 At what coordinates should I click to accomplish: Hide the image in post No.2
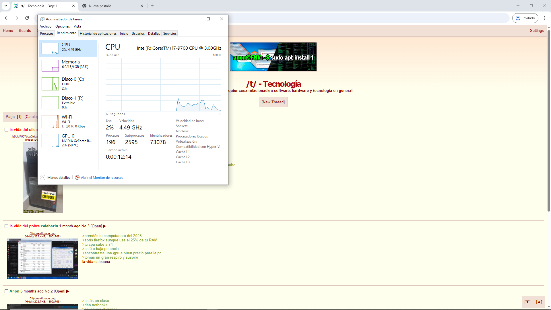(x=28, y=302)
